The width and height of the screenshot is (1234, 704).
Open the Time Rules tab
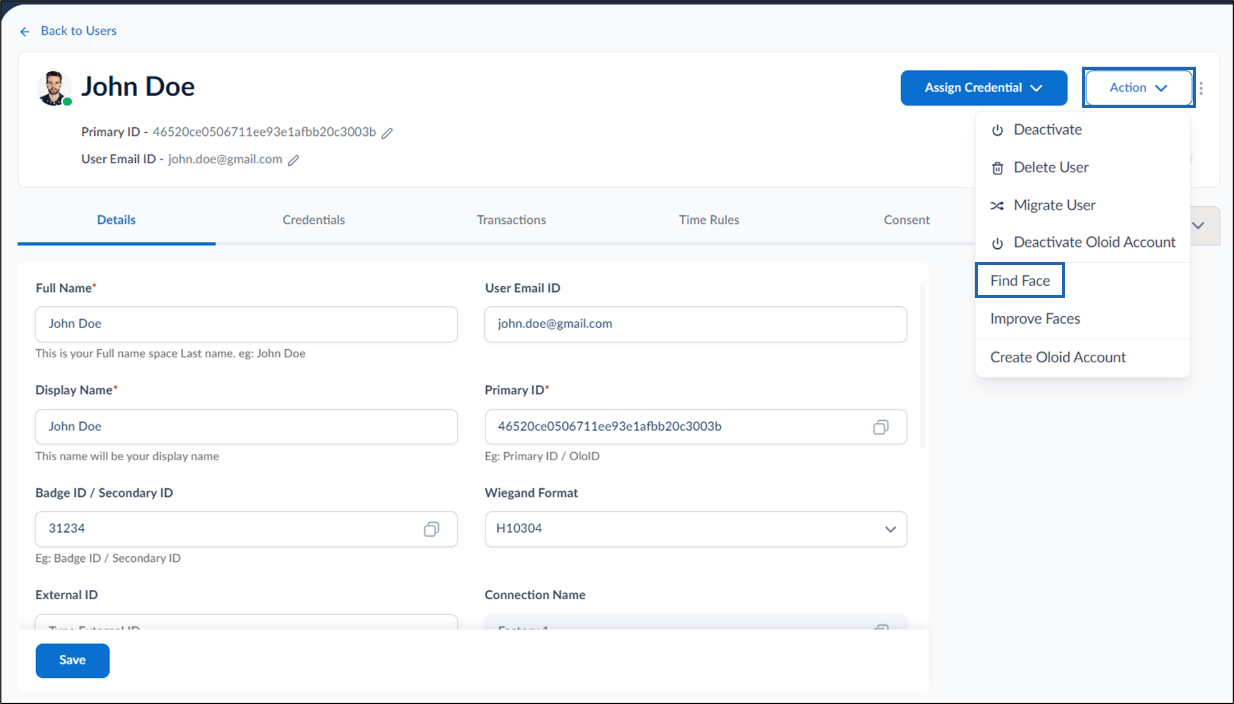pos(709,220)
